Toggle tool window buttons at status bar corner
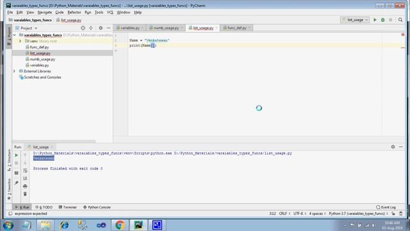The image size is (410, 231). pos(10,214)
